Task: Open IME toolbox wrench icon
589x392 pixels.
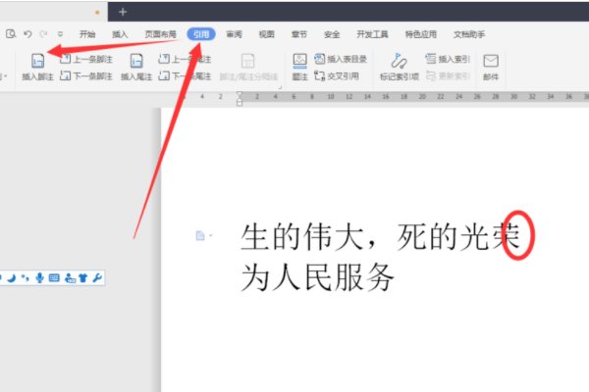Action: (x=97, y=278)
